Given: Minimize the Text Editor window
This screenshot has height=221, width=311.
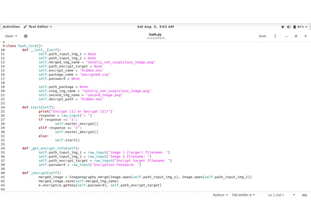Looking at the screenshot, I should coord(286,36).
